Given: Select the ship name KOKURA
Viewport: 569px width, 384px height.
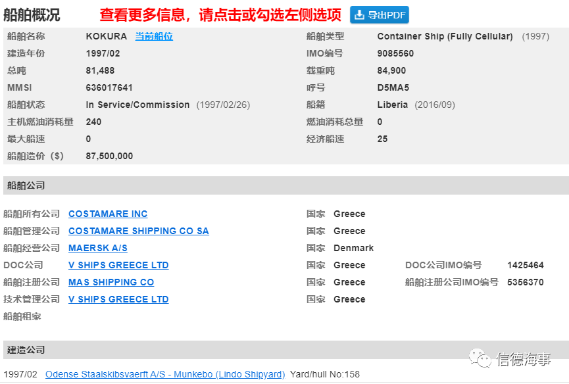Looking at the screenshot, I should point(107,36).
